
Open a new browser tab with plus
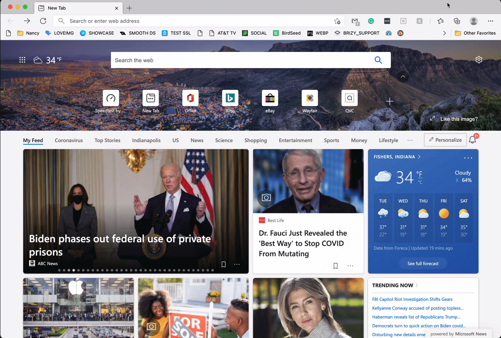coord(129,8)
